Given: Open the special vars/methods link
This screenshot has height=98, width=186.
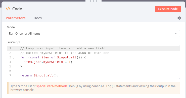Looking at the screenshot, I should 52,86.
